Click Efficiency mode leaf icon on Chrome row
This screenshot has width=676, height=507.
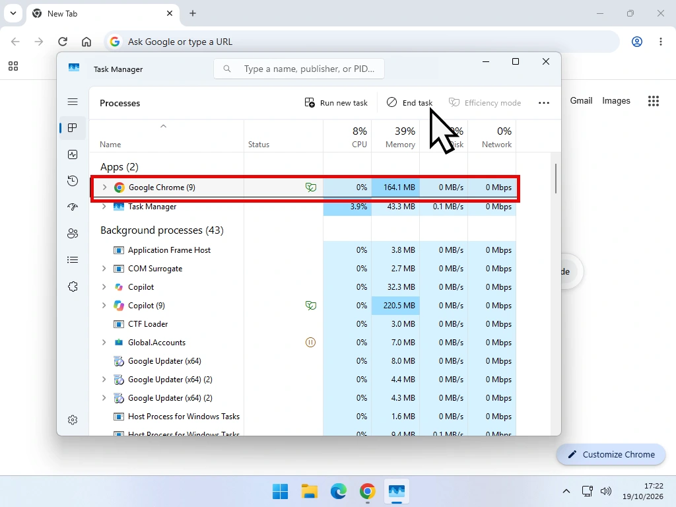click(x=311, y=187)
